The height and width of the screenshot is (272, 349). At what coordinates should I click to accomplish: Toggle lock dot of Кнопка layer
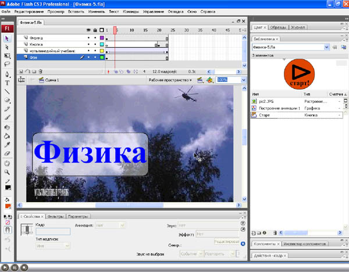click(x=95, y=45)
